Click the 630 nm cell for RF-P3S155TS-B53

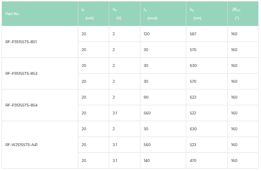[x=193, y=66]
